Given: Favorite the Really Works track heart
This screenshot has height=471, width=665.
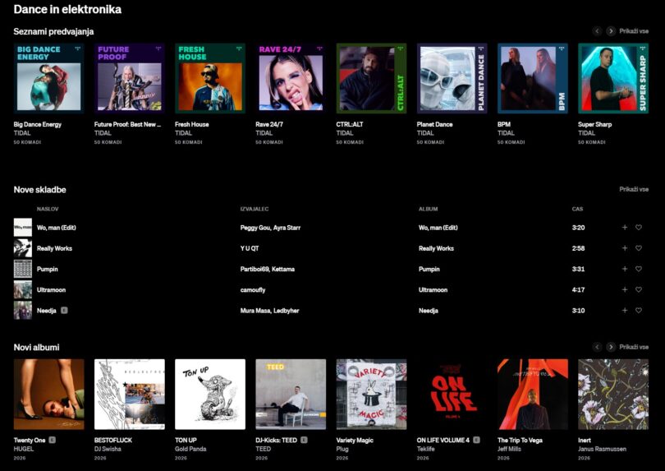Looking at the screenshot, I should 638,248.
